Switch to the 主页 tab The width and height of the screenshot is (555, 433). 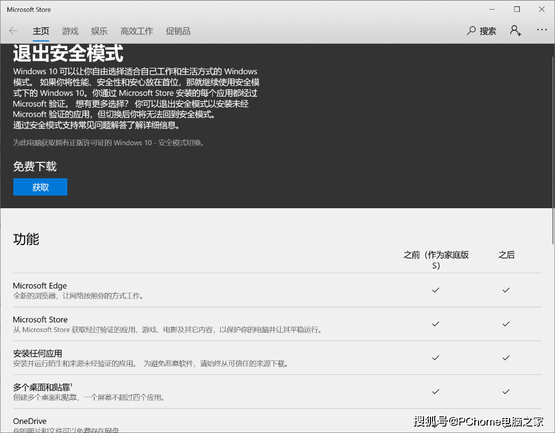click(41, 31)
